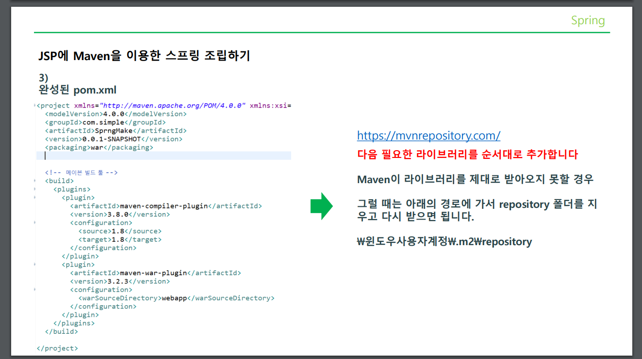Click the red text '다음 필요한 라이브러리를 순서대로 추가합니다'
642x359 pixels.
(x=468, y=155)
